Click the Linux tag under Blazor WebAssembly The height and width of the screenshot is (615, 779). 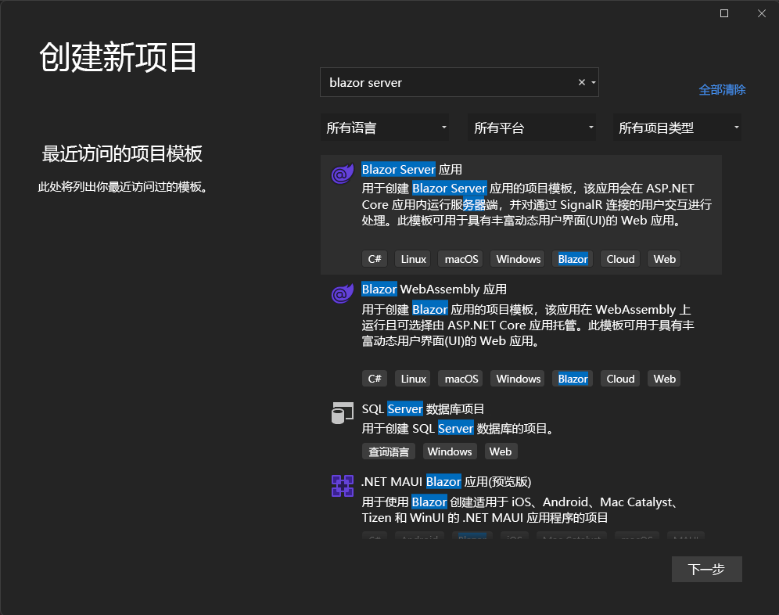(413, 379)
